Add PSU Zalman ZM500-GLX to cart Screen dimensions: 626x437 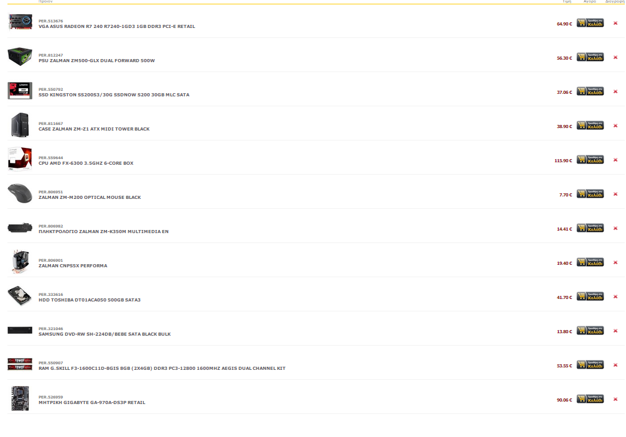590,57
